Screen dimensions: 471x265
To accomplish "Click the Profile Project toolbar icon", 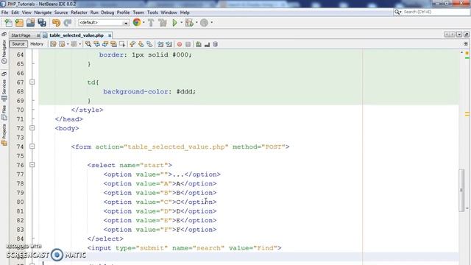I will click(204, 23).
